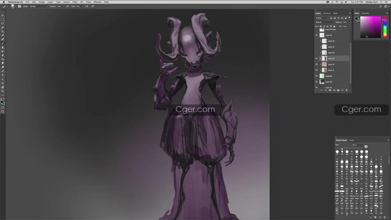Open the brush Opacity dropdown in options bar
The image size is (391, 220).
[64, 7]
